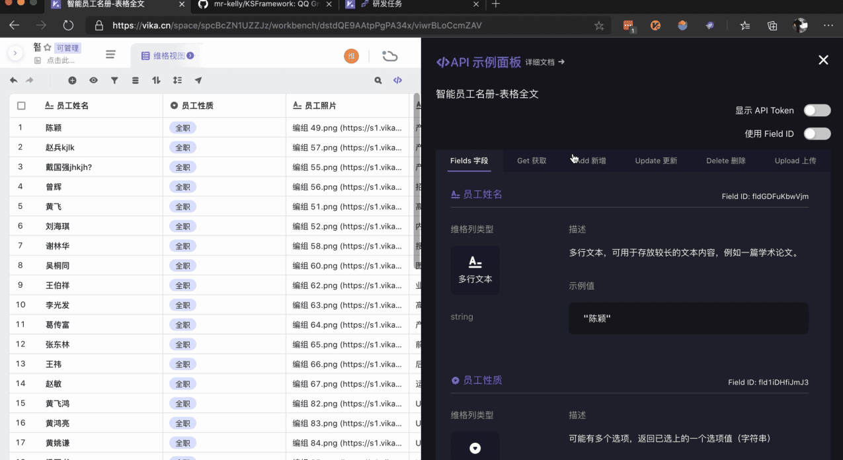Open the view list hamburger icon
843x460 pixels.
[110, 54]
